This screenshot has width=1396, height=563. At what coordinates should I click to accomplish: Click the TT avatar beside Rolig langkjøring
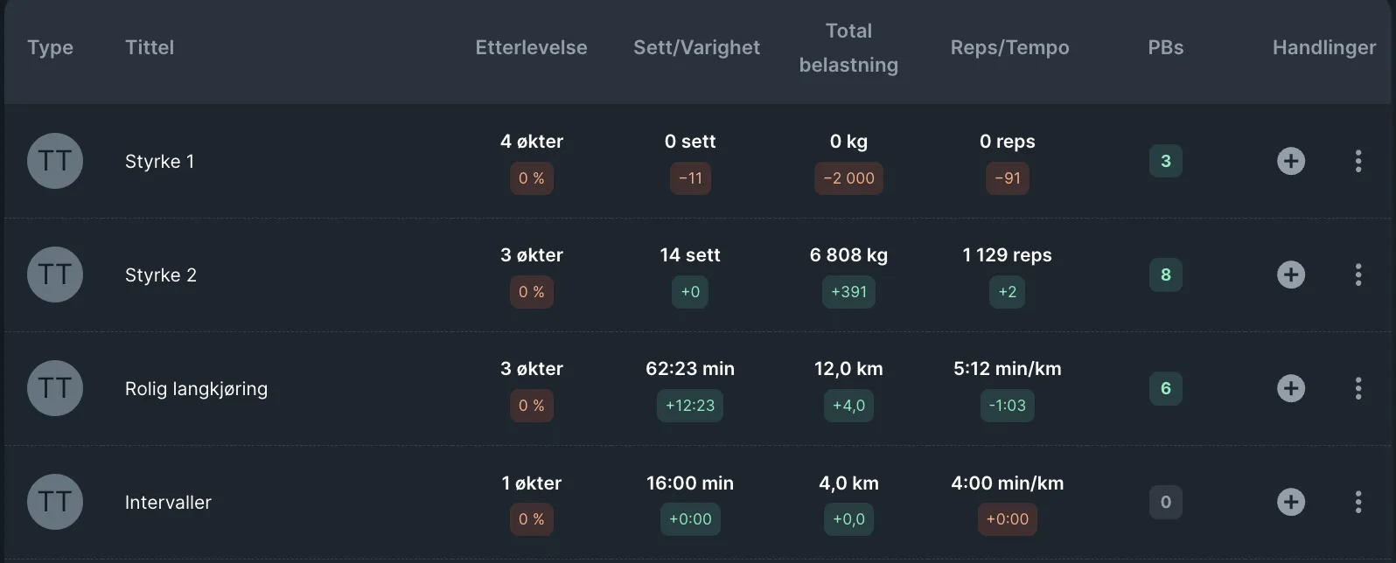click(x=55, y=388)
